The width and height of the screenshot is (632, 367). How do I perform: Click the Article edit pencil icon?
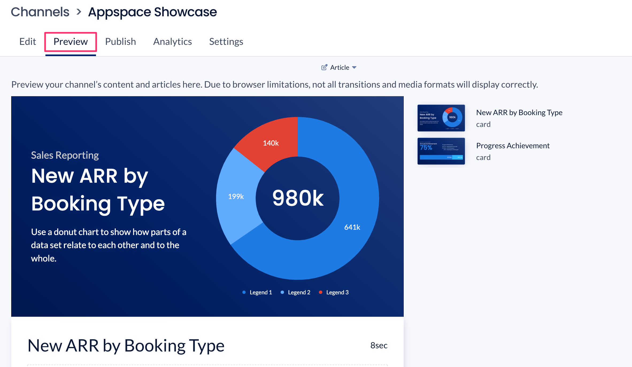(324, 67)
